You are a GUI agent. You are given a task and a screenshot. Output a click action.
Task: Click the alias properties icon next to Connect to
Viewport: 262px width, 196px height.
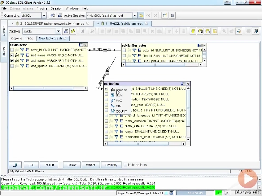(52, 15)
